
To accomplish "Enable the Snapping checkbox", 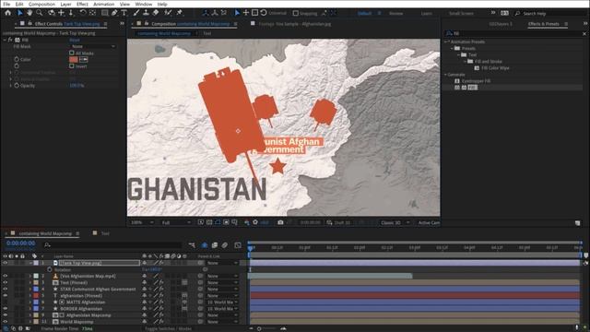I will [x=296, y=13].
